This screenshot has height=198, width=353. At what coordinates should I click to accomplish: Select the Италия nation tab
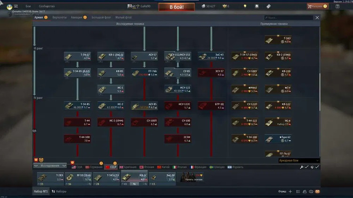pos(179,167)
